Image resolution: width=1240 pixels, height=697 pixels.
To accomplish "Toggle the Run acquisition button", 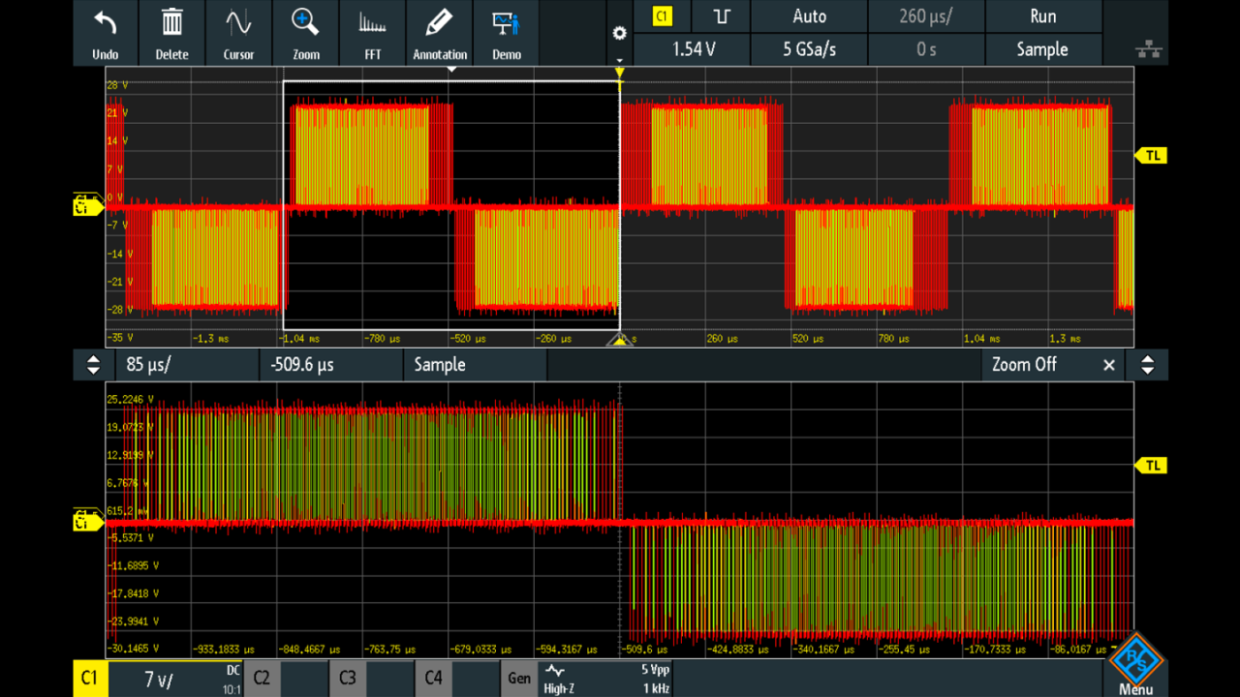I will click(1043, 16).
